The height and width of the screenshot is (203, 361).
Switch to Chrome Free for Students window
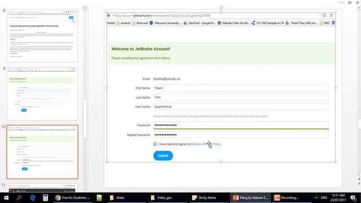coord(73,198)
